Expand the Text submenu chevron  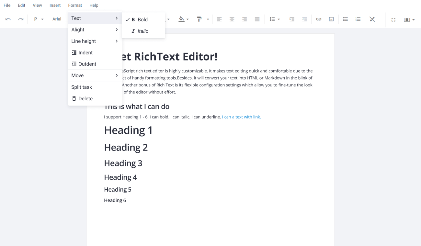117,18
